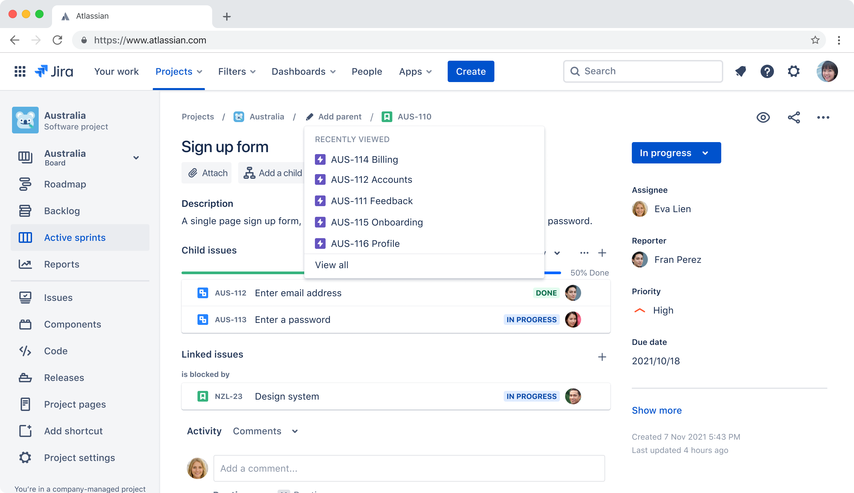Open the Jira settings gear icon
854x493 pixels.
793,71
